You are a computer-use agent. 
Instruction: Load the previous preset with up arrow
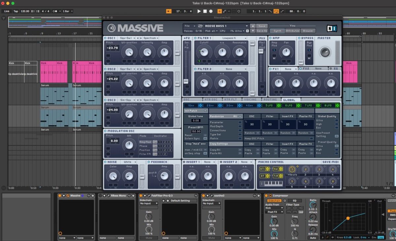(x=253, y=26)
